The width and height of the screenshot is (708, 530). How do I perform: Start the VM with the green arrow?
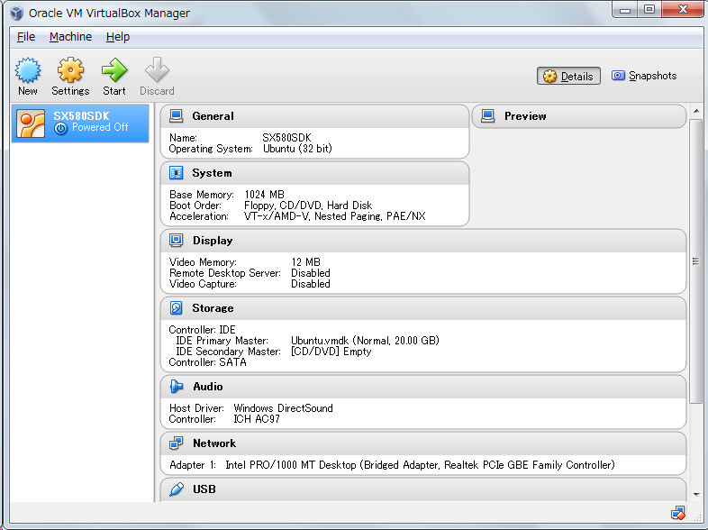(114, 70)
